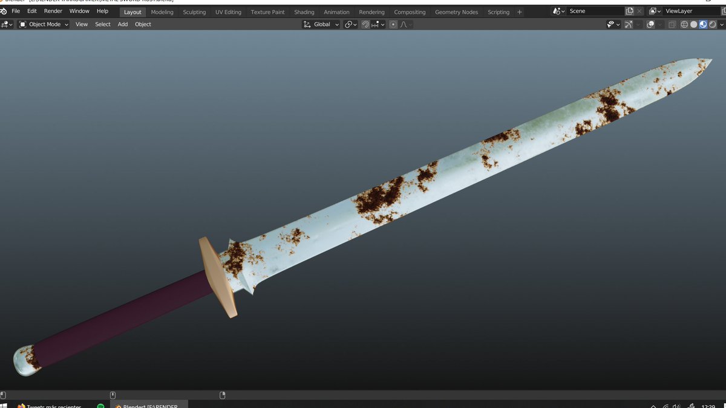Toggle proportional editing button

393,24
